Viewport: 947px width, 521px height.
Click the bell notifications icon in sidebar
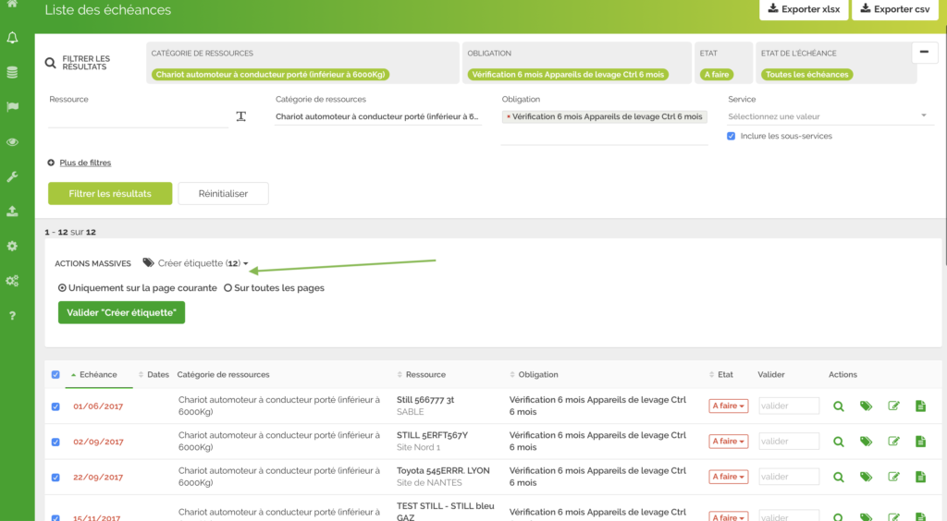tap(12, 38)
